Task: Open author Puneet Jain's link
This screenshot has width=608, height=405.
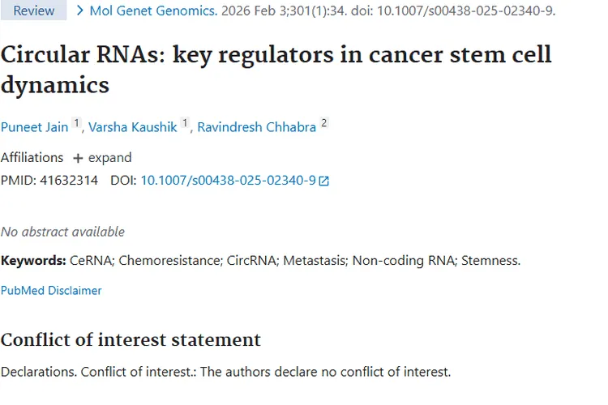Action: [x=34, y=127]
